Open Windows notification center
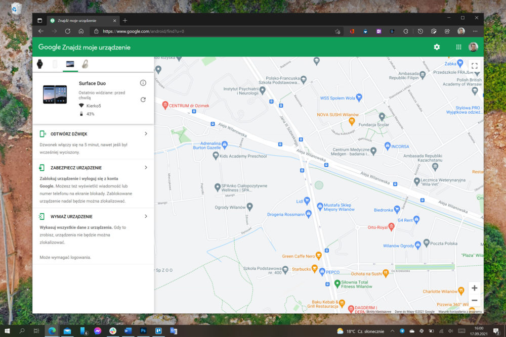 (x=496, y=331)
